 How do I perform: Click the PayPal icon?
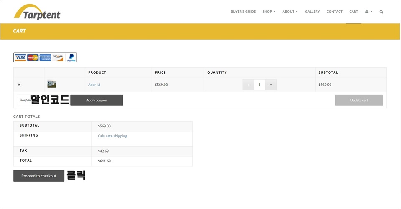point(71,57)
